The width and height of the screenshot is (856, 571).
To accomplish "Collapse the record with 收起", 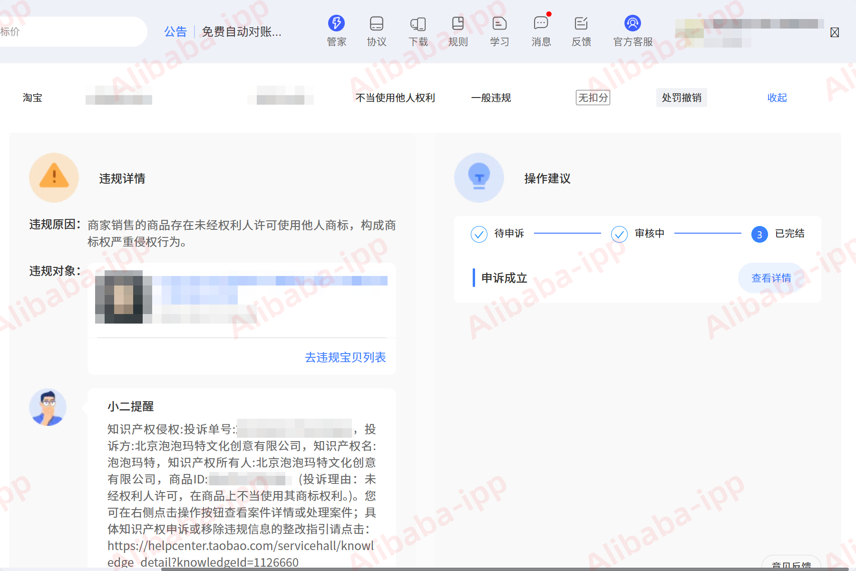I will [x=777, y=98].
